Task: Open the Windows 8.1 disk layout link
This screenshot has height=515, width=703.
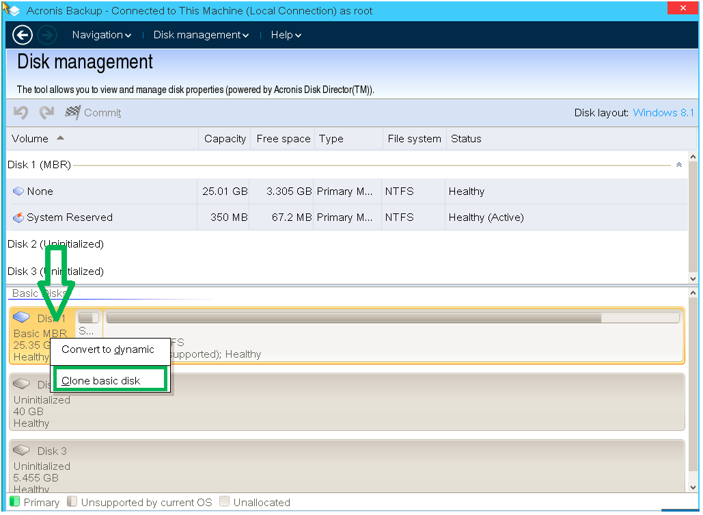Action: pyautogui.click(x=663, y=113)
